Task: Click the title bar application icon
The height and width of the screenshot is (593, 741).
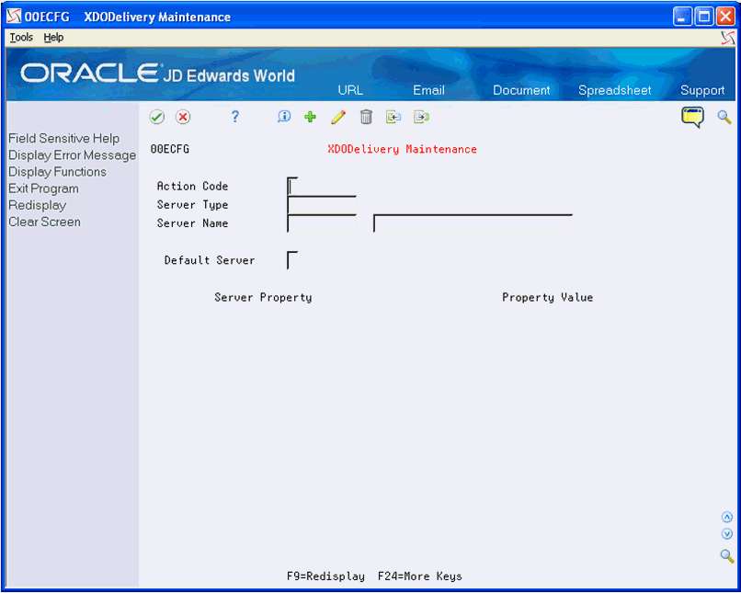Action: (14, 17)
